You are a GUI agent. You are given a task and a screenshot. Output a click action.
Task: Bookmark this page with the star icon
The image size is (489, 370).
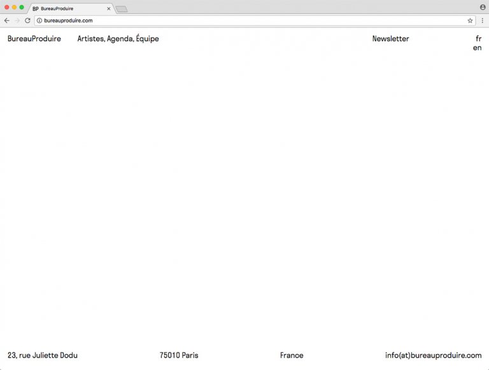(470, 20)
